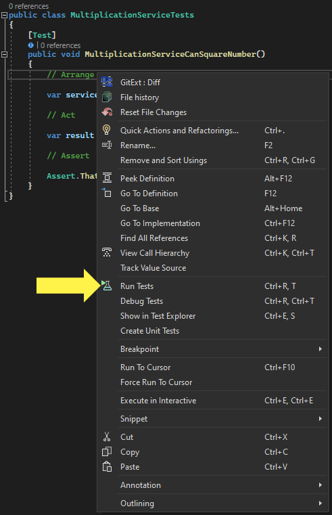Click the MultiplicationServiceTests class name
The image size is (332, 515).
[x=133, y=15]
